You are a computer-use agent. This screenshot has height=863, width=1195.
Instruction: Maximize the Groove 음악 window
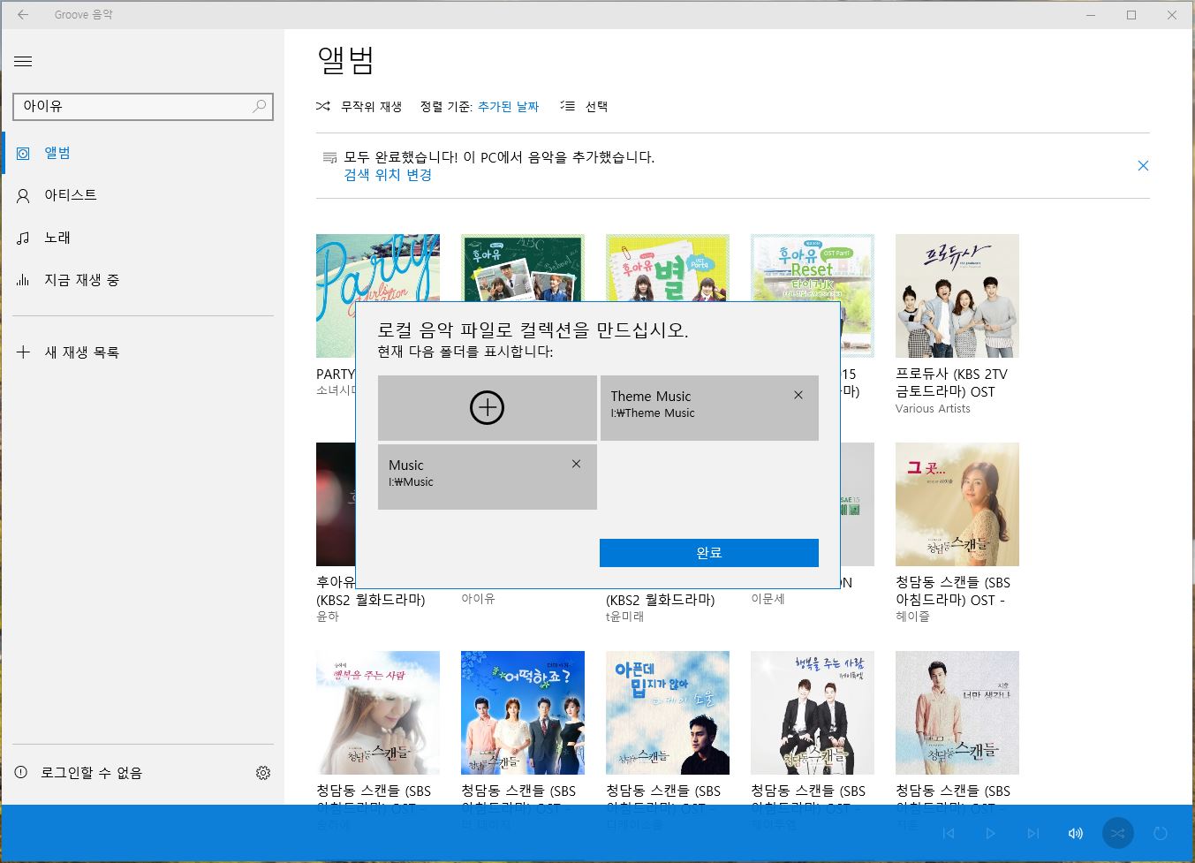point(1131,15)
